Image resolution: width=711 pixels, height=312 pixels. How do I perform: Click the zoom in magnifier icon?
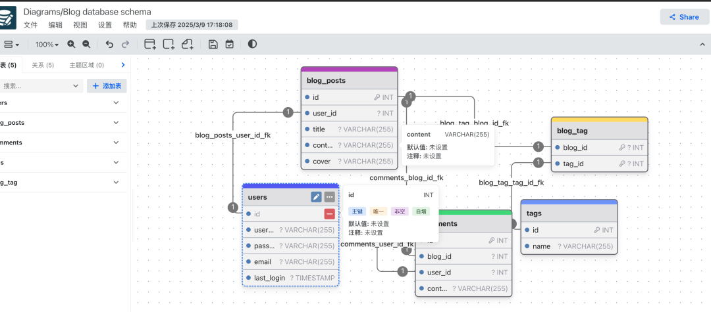[x=71, y=45]
